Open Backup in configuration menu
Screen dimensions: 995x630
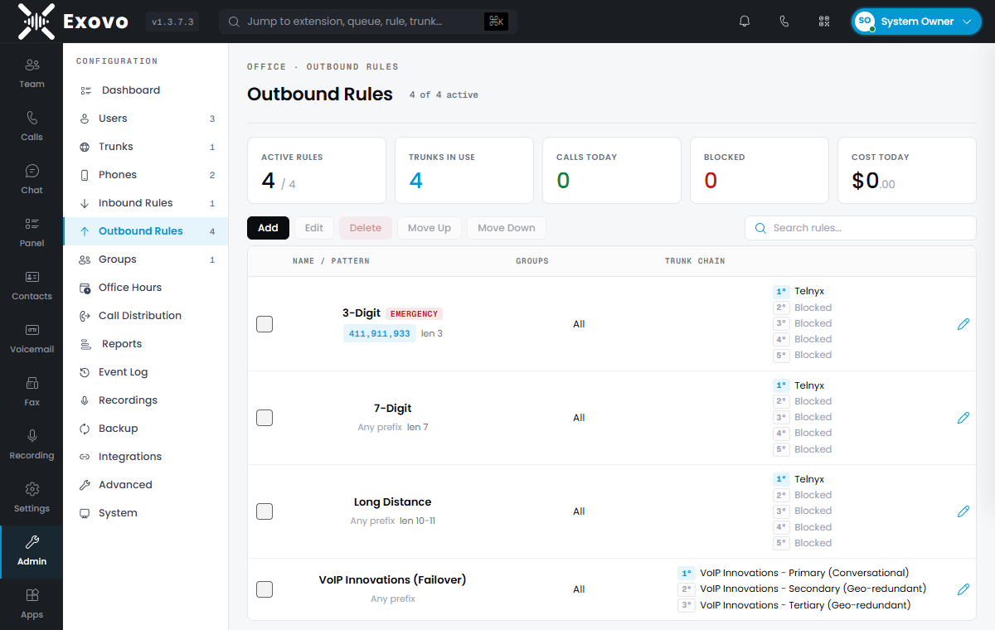click(x=145, y=429)
